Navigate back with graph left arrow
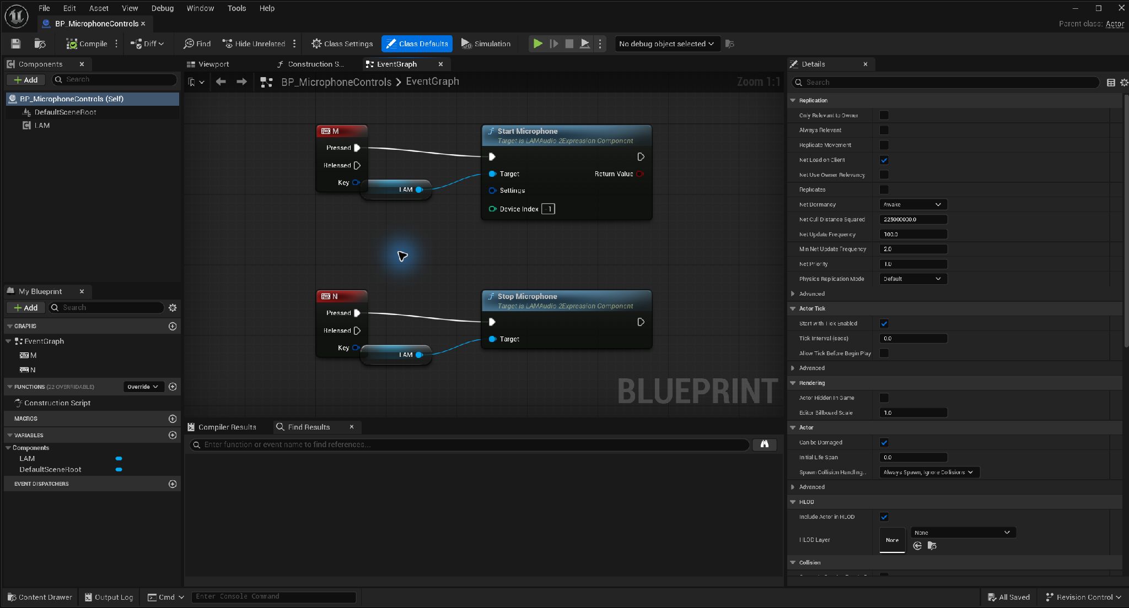 pos(221,82)
